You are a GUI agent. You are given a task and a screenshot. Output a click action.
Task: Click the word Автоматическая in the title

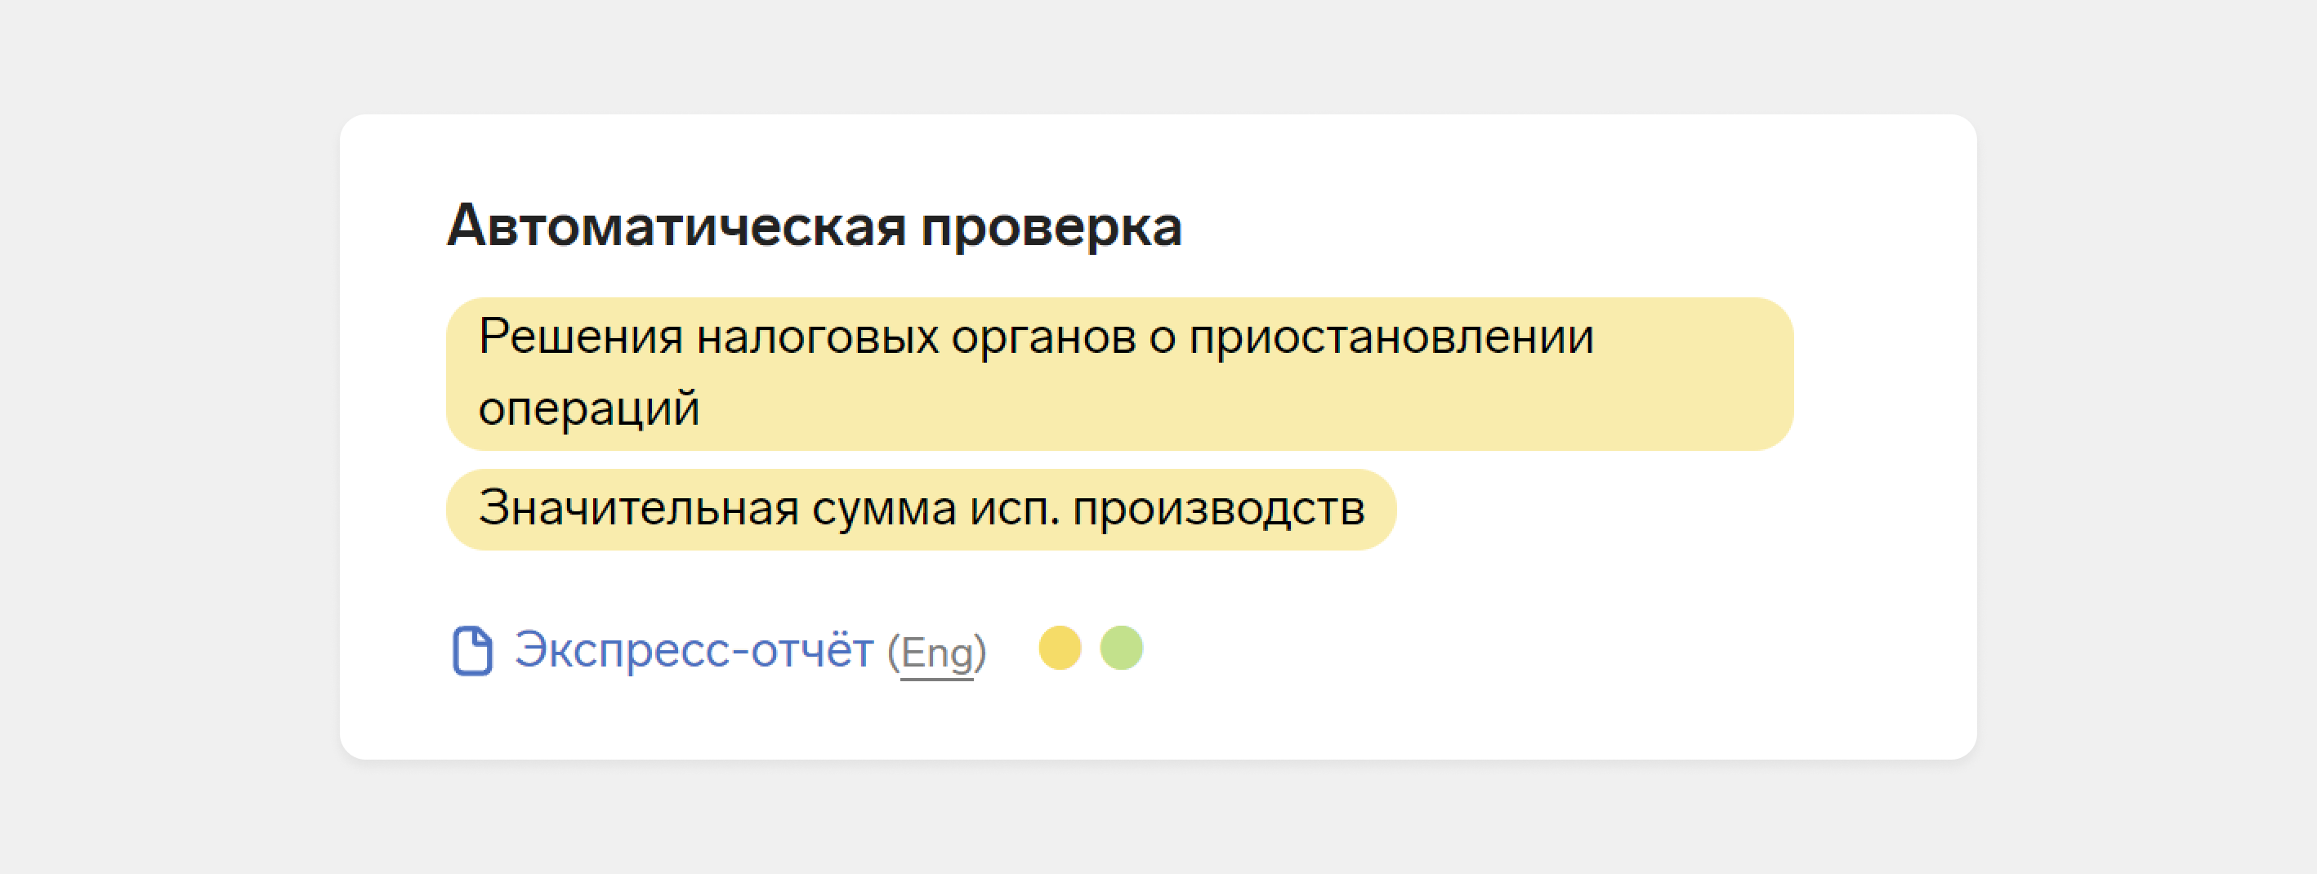pyautogui.click(x=676, y=225)
